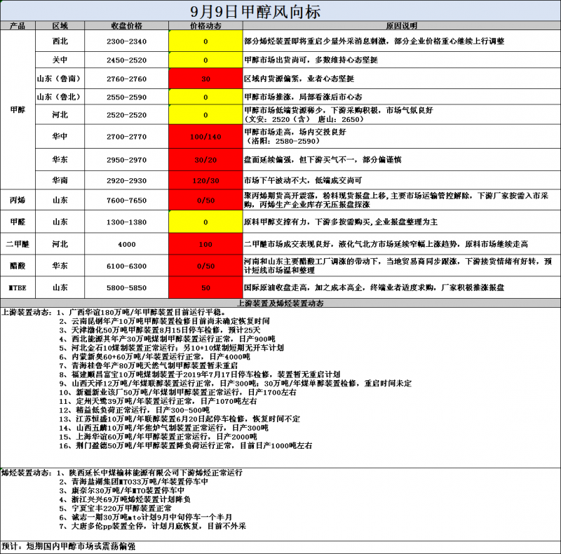Click the 华中 region cell

(60, 136)
